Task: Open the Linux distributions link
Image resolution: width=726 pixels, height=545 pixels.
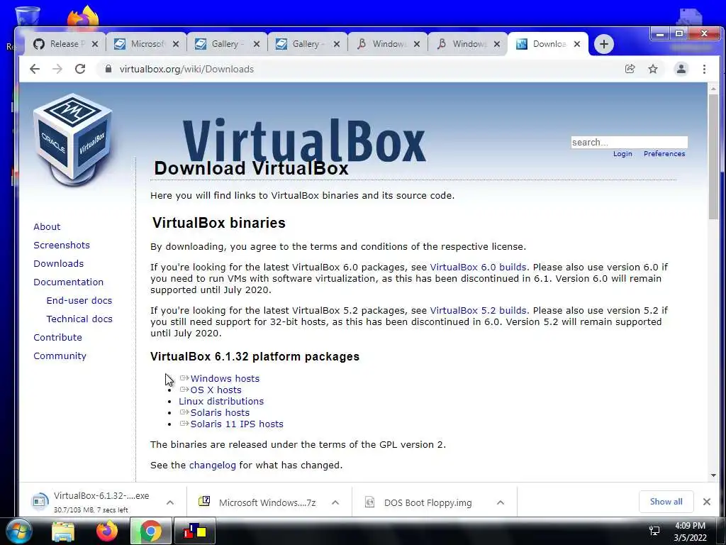Action: tap(221, 402)
